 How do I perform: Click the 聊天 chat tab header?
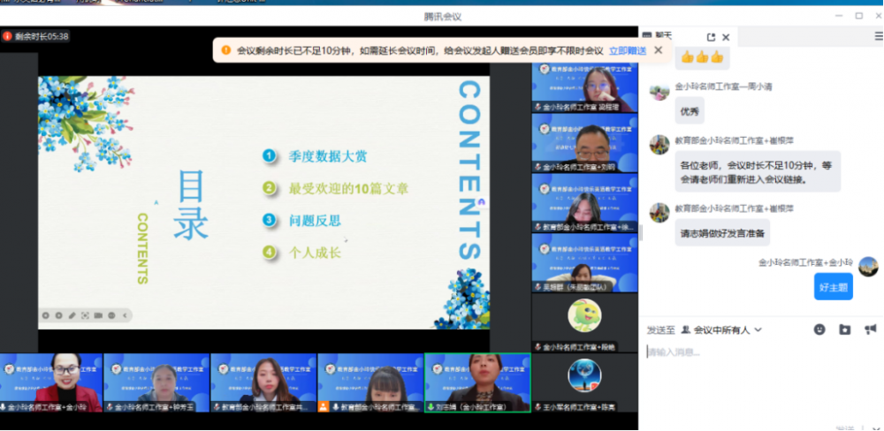tap(658, 36)
